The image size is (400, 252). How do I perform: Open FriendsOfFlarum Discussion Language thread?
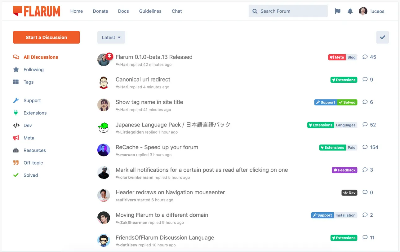(x=165, y=237)
